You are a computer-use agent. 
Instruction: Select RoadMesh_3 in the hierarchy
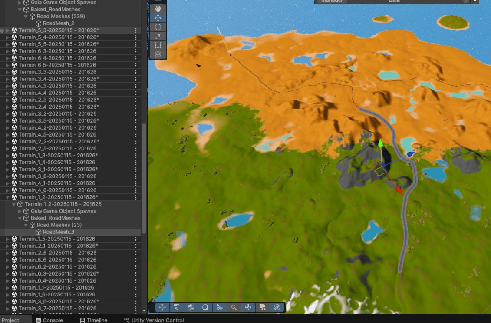[58, 232]
